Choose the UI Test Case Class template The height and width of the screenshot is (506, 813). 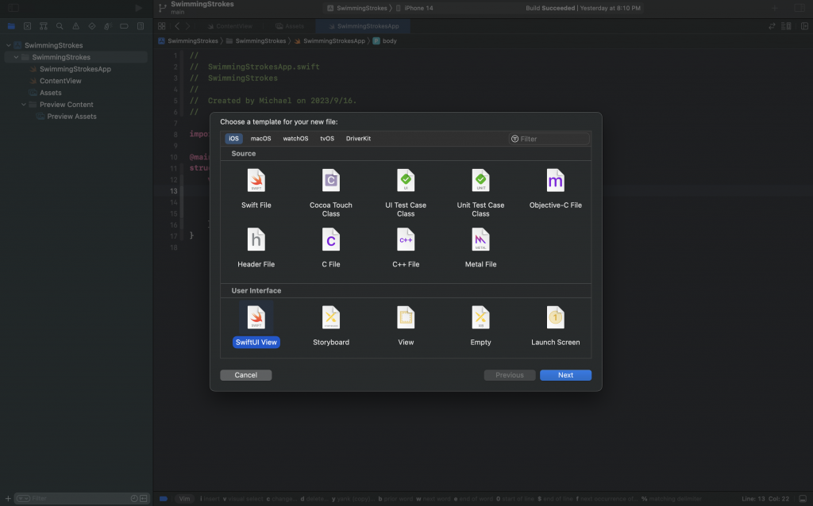tap(406, 193)
